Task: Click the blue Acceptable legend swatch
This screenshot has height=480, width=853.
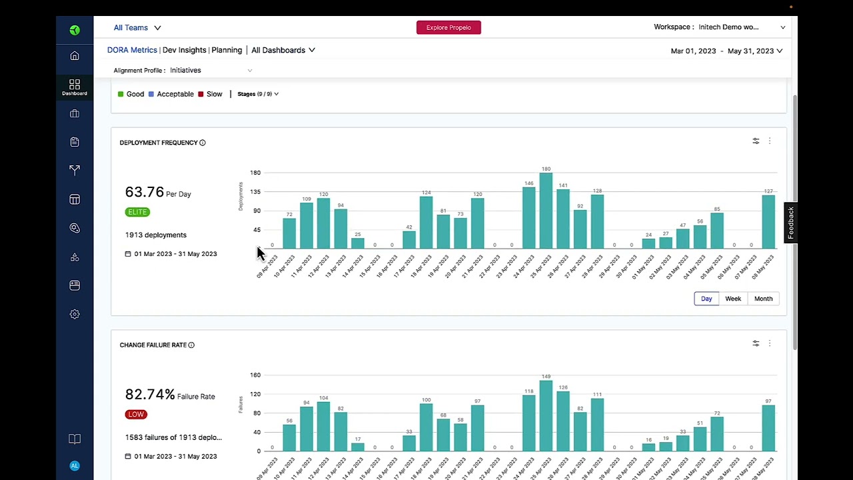Action: [x=151, y=94]
